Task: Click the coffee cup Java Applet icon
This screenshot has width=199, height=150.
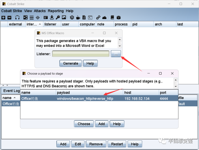Action: [78, 18]
